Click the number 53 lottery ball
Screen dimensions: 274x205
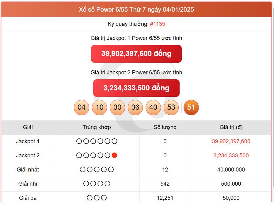171,108
